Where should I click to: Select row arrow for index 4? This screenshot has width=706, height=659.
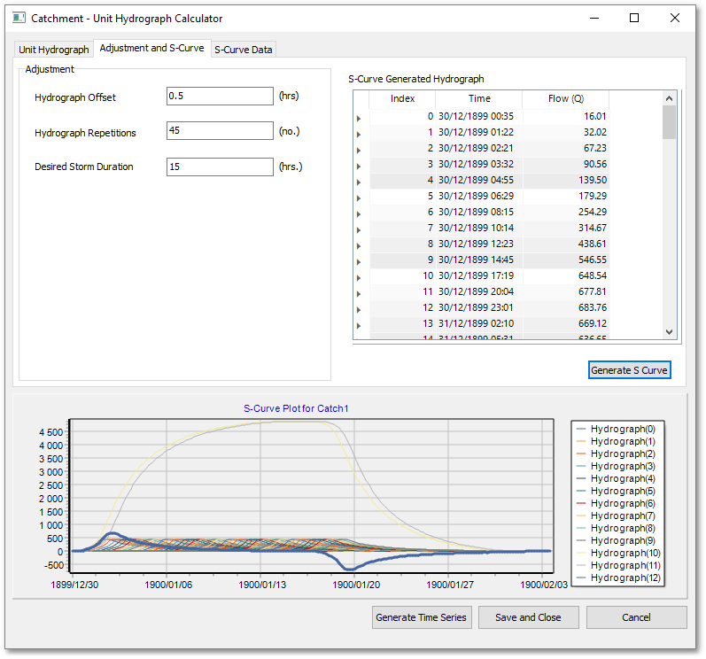coord(359,182)
